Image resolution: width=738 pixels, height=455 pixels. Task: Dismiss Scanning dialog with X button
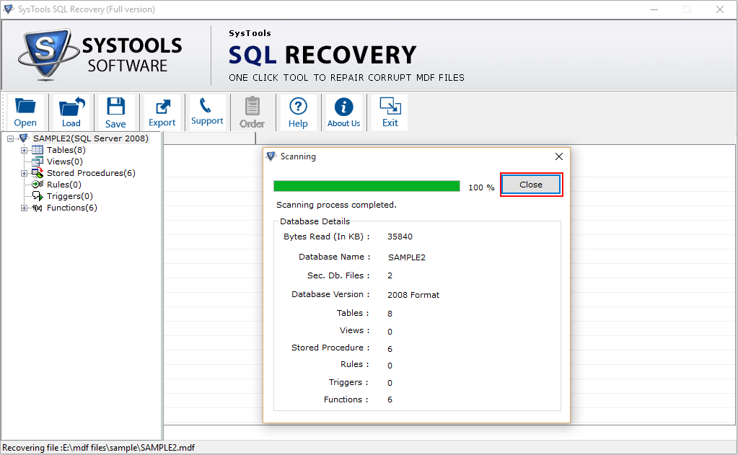[558, 156]
